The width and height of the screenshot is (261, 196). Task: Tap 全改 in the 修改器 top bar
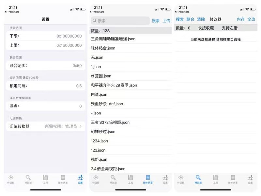coord(251,19)
